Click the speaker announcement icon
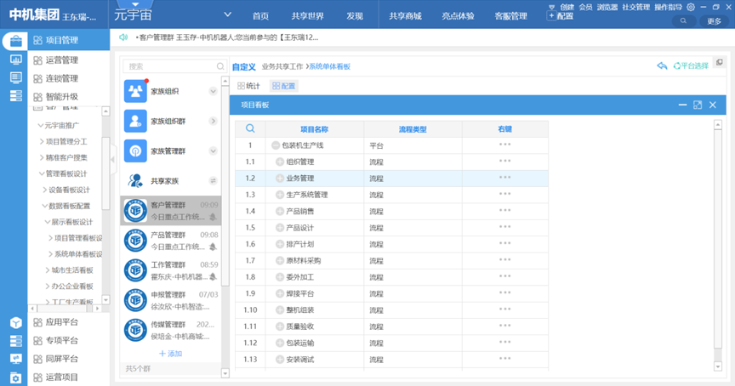735x386 pixels. pyautogui.click(x=124, y=38)
